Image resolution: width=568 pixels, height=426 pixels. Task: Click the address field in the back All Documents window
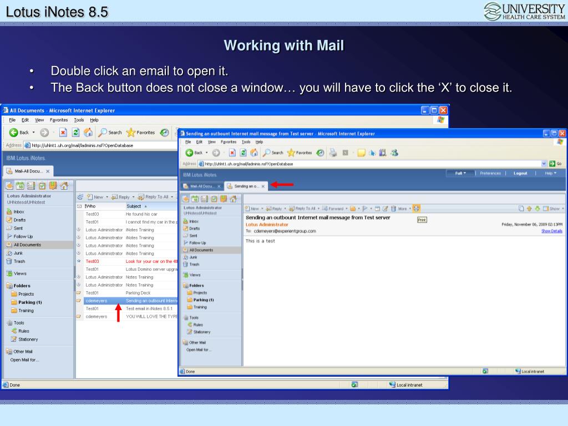point(100,145)
